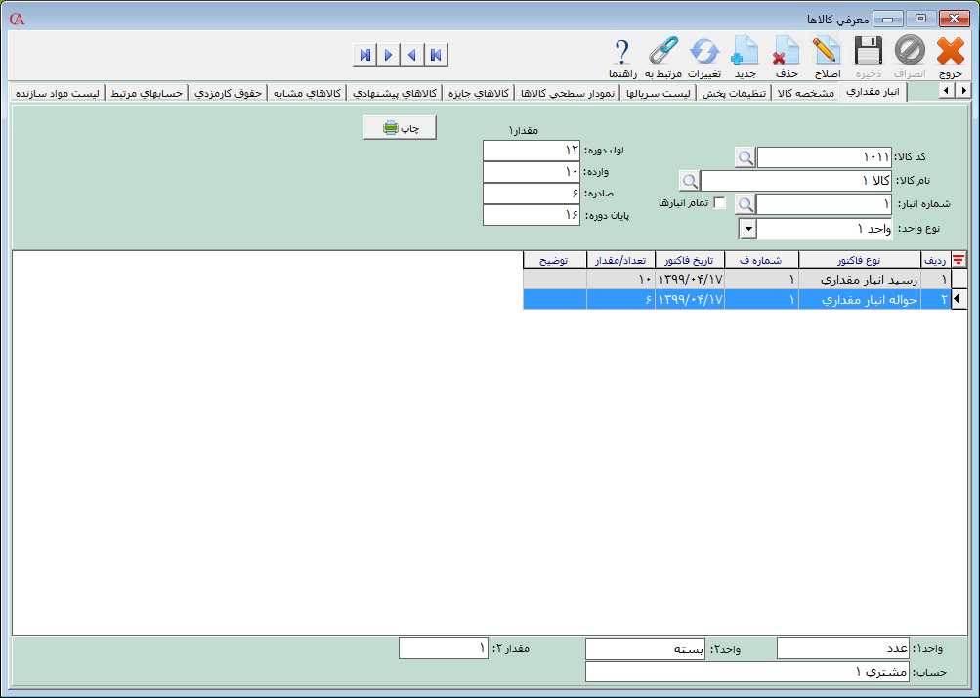Create a new item with جدید icon

pos(746,51)
